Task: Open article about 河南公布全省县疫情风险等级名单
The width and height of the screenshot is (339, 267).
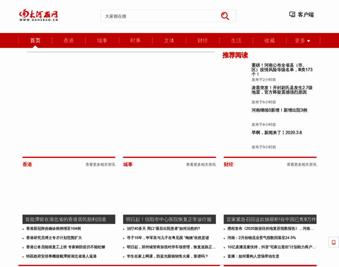Action: pos(282,69)
